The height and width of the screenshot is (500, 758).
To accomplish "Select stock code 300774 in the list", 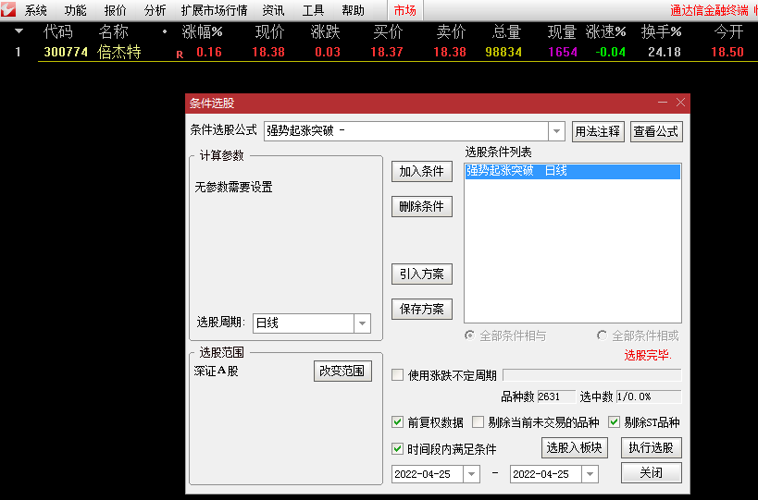I will tap(66, 52).
